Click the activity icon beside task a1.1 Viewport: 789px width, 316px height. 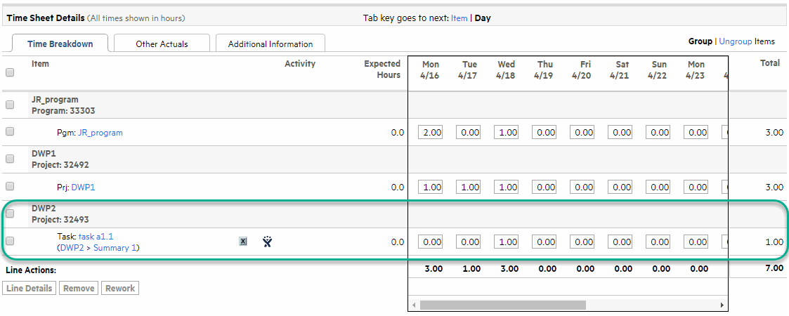coord(267,242)
